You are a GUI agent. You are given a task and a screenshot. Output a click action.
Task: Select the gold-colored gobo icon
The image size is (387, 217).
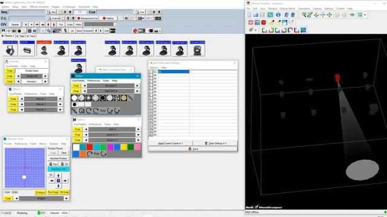pos(124,98)
